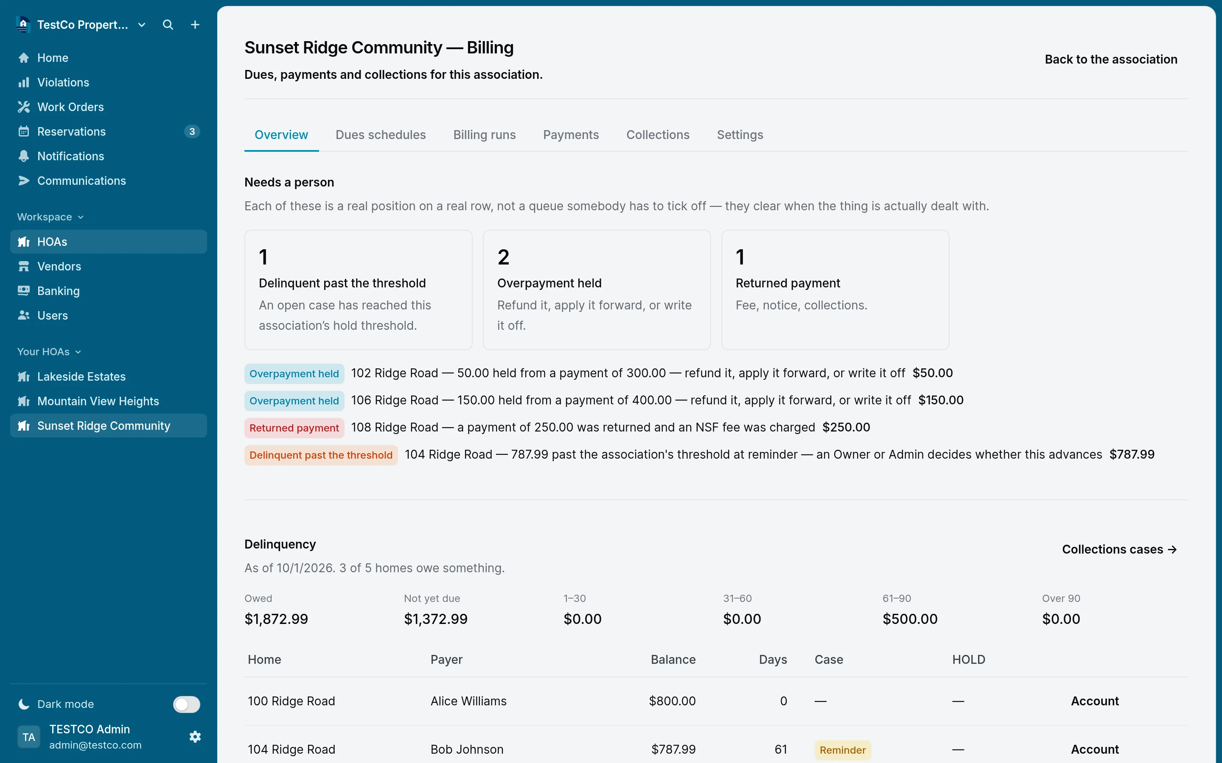Click the Reservations calendar icon

point(24,132)
